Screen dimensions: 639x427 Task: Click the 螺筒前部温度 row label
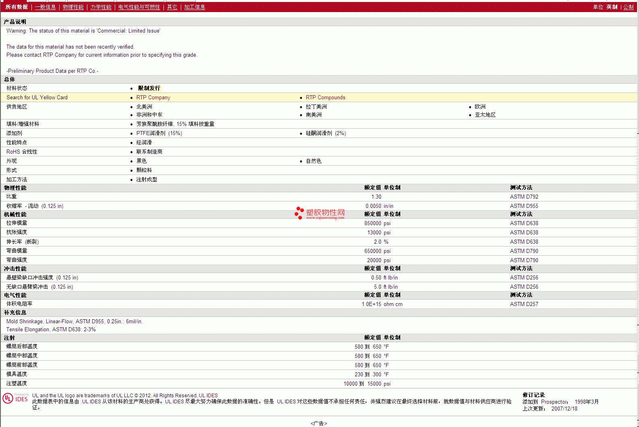pyautogui.click(x=22, y=365)
